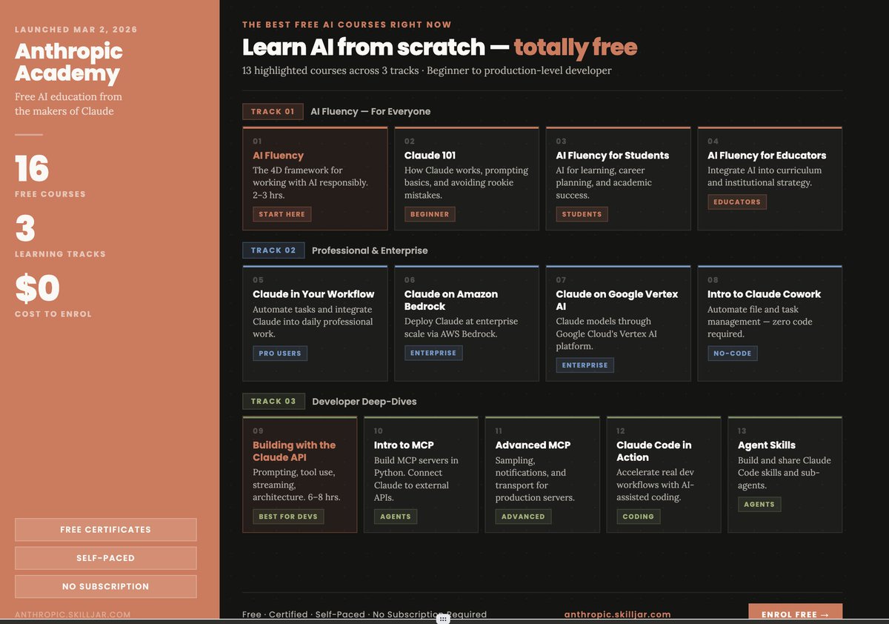Open the Claude 101 course title
The image size is (889, 624).
pyautogui.click(x=430, y=156)
